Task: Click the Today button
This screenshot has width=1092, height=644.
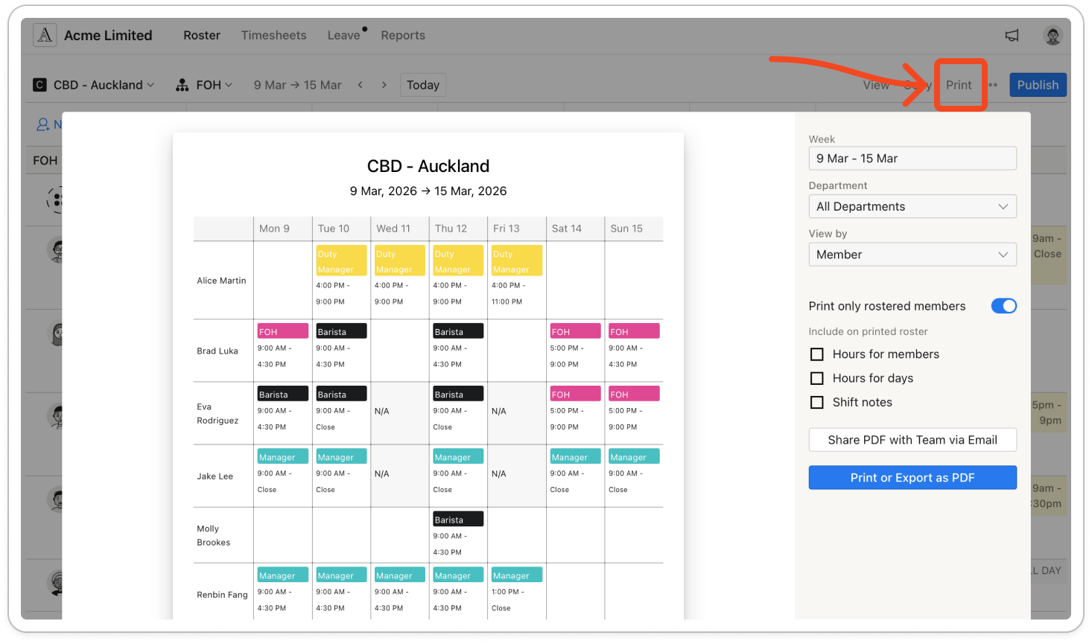Action: [423, 85]
